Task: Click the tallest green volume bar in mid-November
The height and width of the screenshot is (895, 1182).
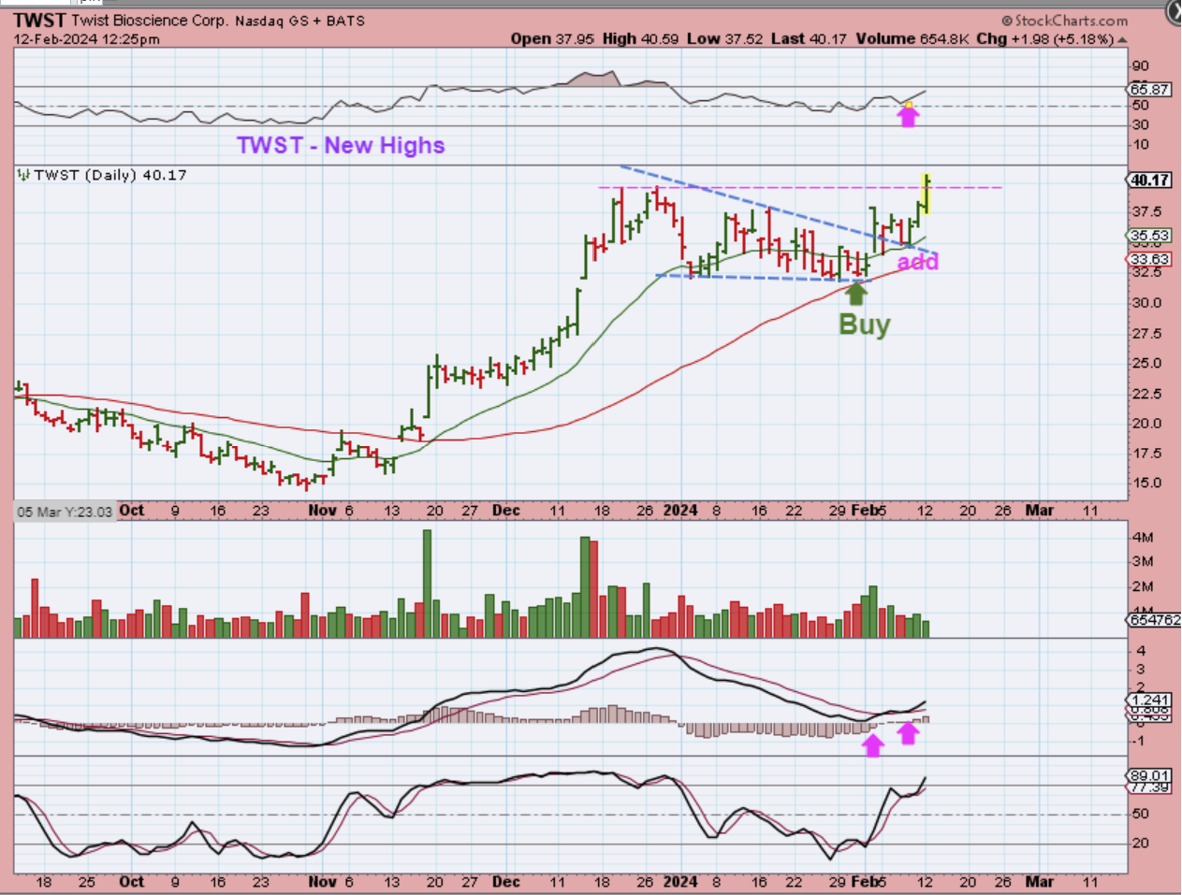Action: coord(428,584)
